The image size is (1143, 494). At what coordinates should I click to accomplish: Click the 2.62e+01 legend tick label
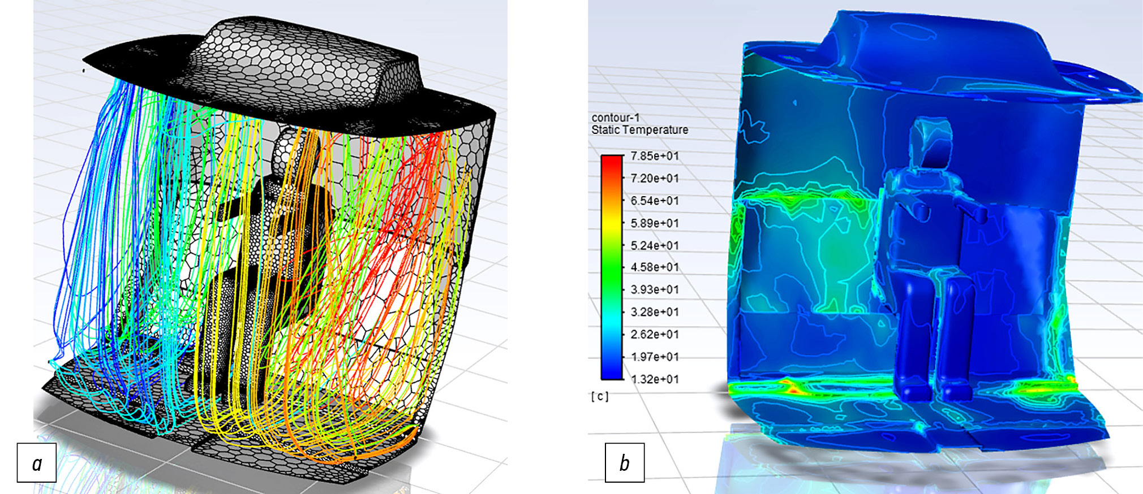tap(654, 335)
